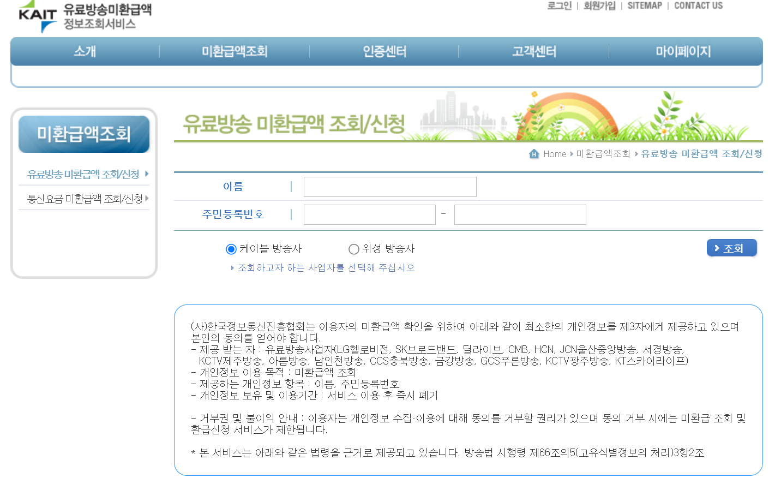The image size is (775, 478).
Task: Open the 로그인 link
Action: [559, 5]
